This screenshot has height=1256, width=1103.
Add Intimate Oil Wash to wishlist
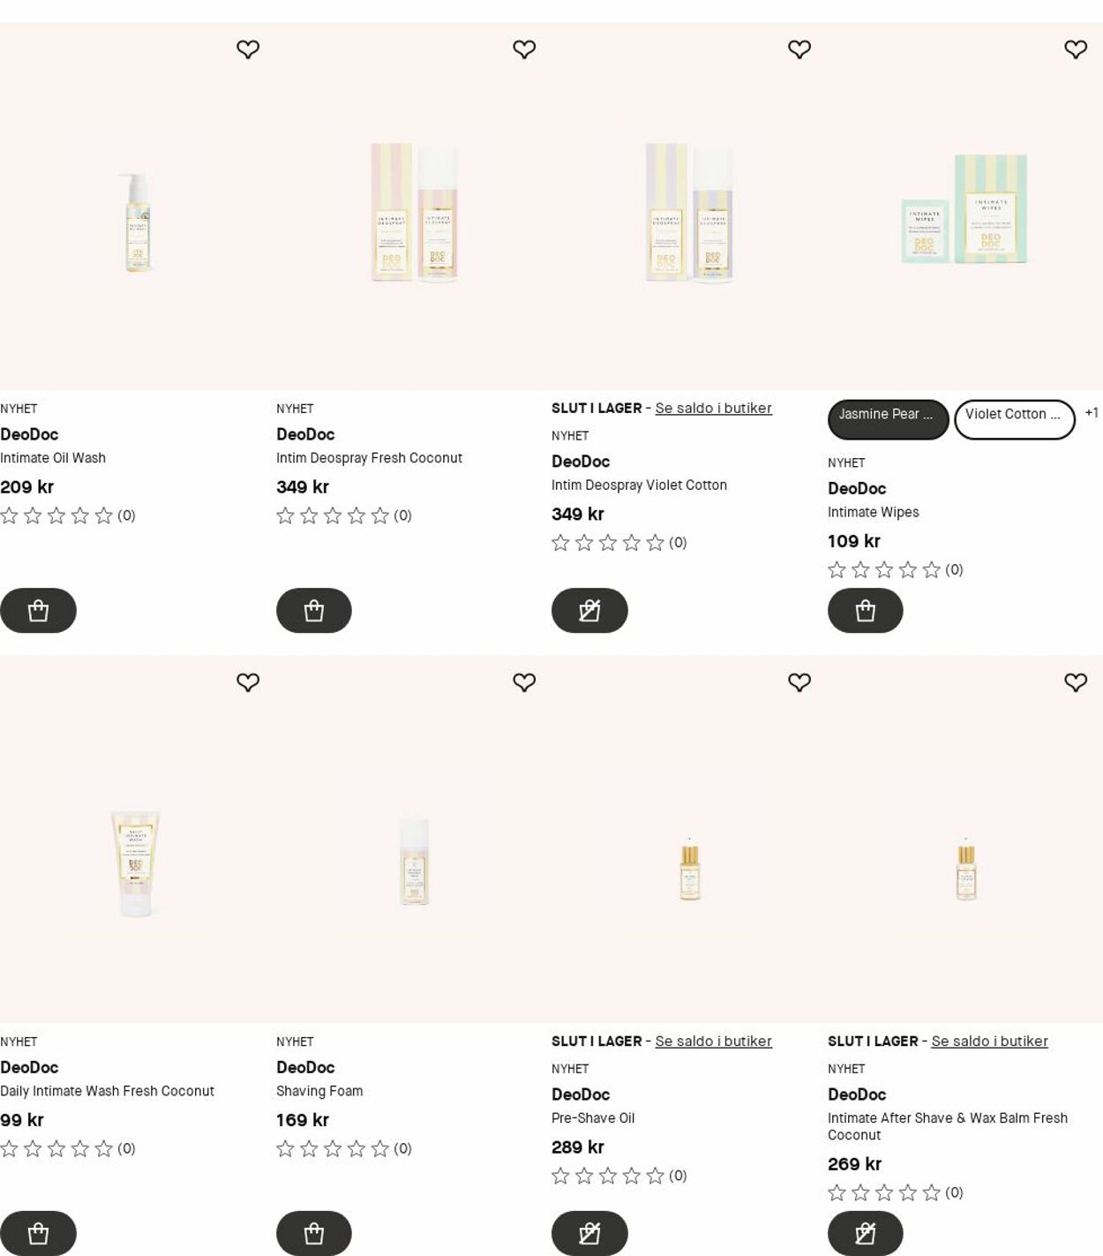[248, 49]
